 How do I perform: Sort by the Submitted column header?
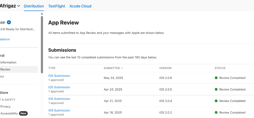(x=113, y=68)
